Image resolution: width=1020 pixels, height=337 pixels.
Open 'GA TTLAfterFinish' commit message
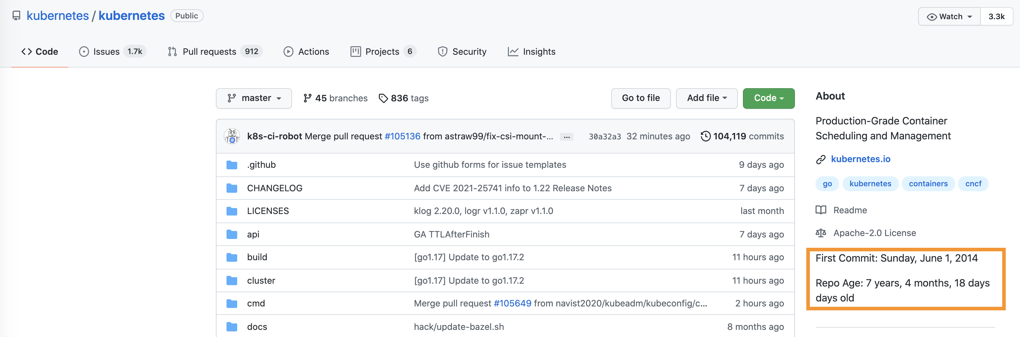451,234
